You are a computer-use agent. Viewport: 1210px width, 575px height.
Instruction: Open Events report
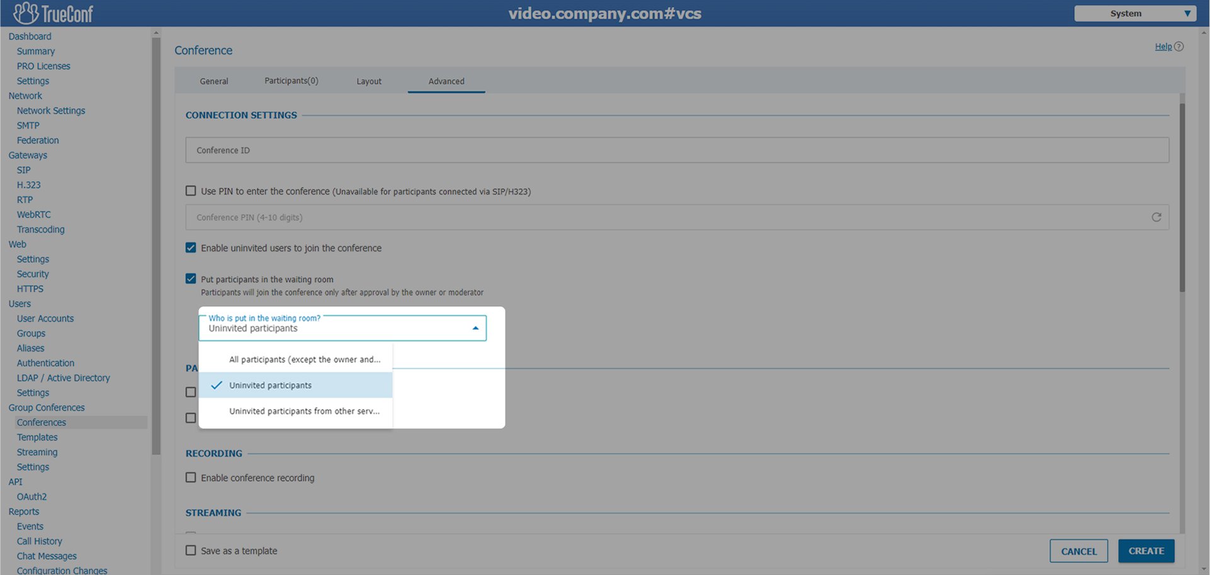[x=30, y=527]
